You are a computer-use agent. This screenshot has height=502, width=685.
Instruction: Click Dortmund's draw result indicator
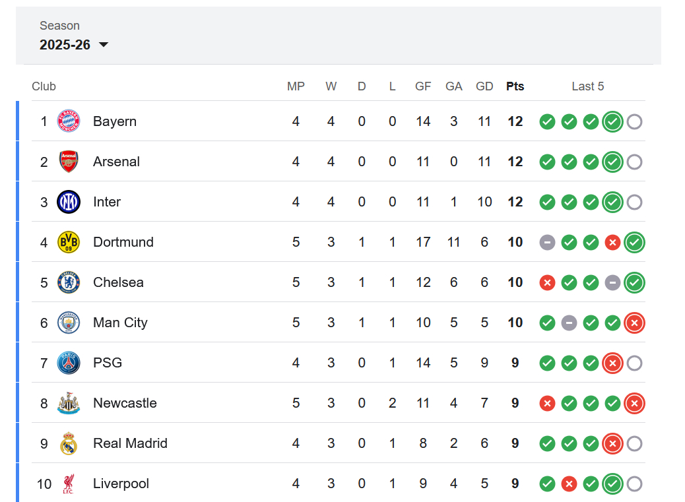pos(547,242)
